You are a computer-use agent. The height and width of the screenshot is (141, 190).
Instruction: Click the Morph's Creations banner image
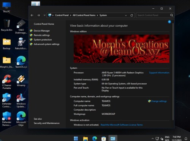click(122, 49)
